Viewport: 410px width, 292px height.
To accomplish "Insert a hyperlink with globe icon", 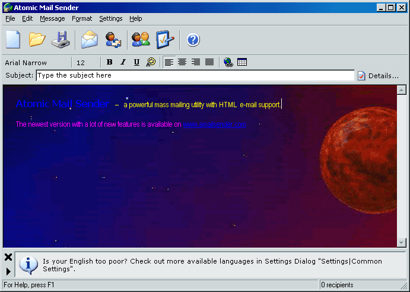I will tap(228, 62).
